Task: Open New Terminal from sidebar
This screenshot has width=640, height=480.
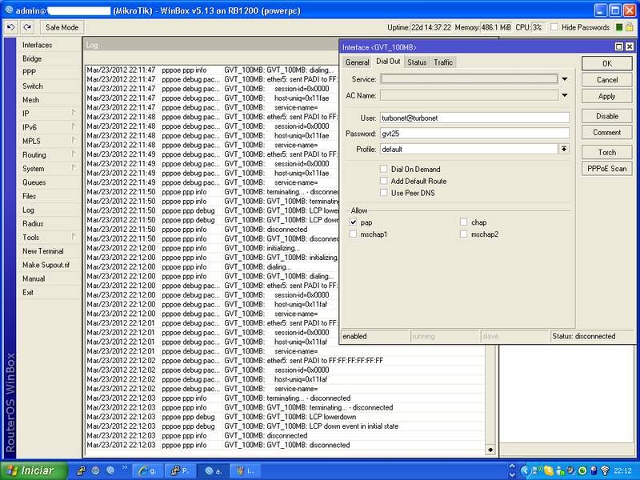Action: pyautogui.click(x=43, y=251)
